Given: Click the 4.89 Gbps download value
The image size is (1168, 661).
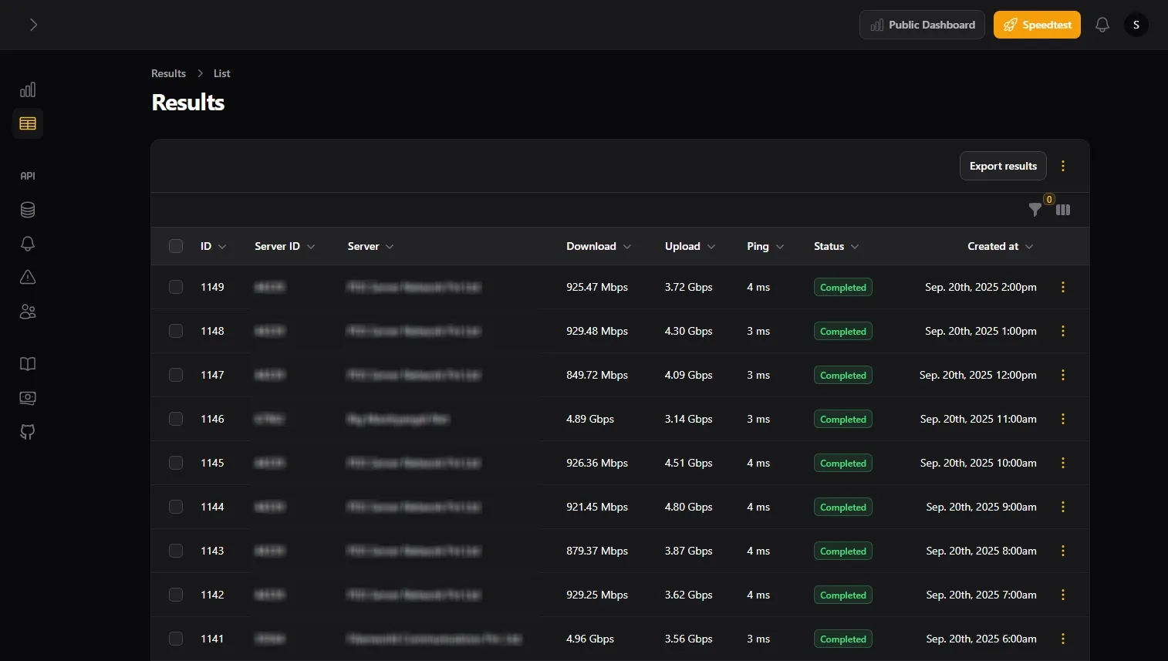Looking at the screenshot, I should coord(590,419).
